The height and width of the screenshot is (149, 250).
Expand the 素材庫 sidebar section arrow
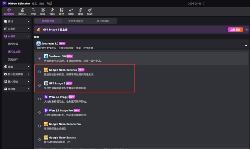coord(28,89)
